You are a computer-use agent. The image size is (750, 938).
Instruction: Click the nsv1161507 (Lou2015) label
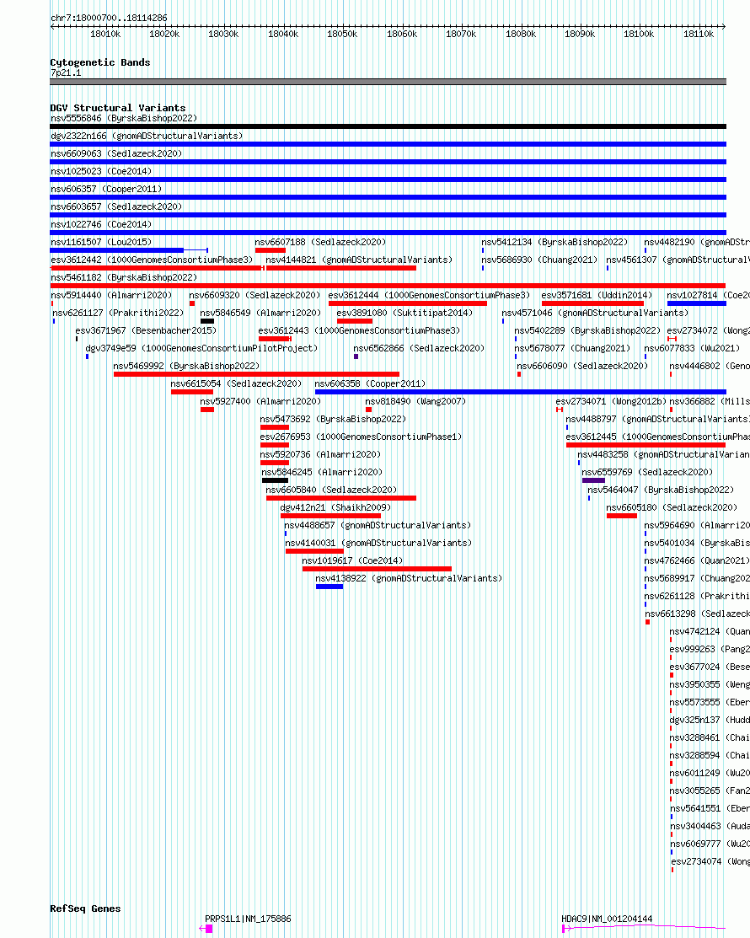tap(101, 242)
